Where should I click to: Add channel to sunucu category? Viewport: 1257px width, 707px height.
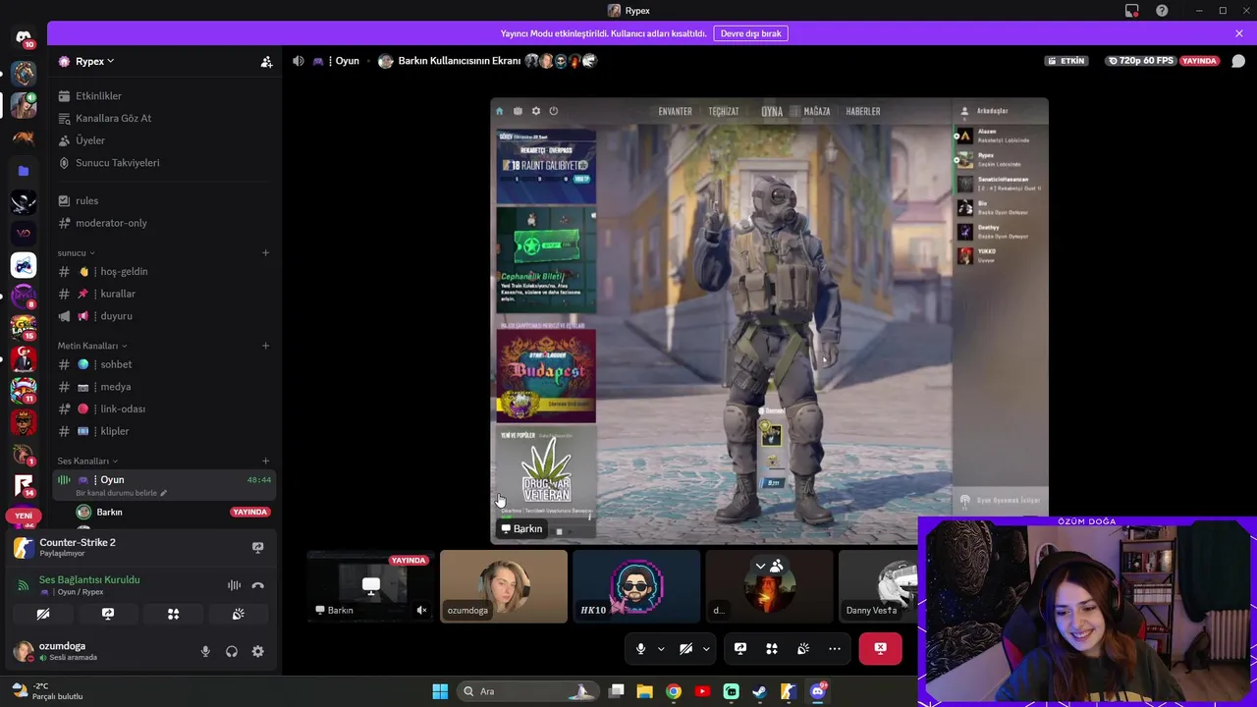265,253
